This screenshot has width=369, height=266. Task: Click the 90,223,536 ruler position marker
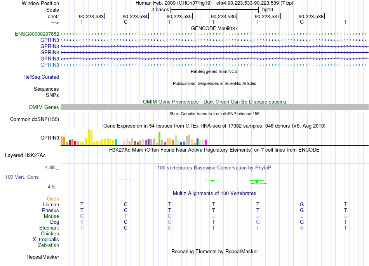click(x=224, y=16)
